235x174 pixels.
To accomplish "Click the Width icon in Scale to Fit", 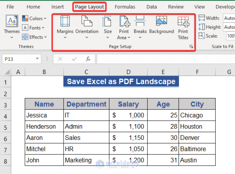I will point(202,18).
